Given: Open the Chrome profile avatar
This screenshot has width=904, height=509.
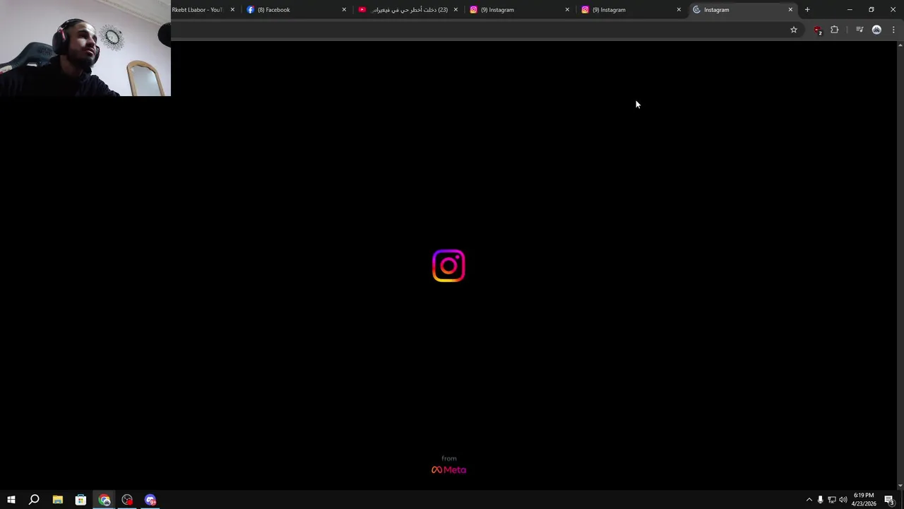Looking at the screenshot, I should coord(876,30).
